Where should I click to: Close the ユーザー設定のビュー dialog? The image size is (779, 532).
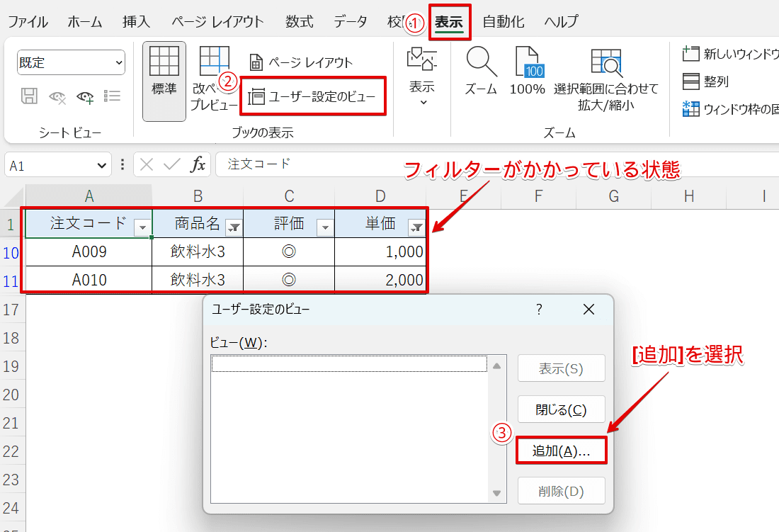pos(588,310)
